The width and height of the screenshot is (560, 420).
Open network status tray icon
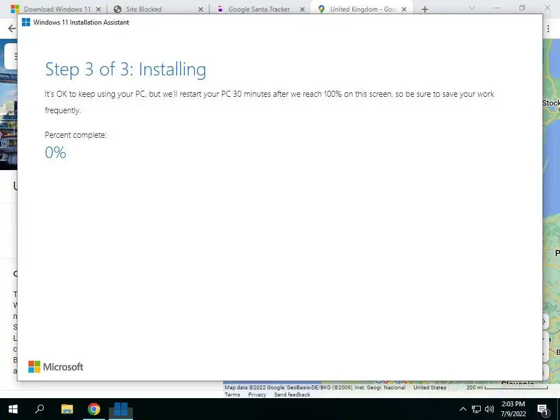(x=476, y=409)
